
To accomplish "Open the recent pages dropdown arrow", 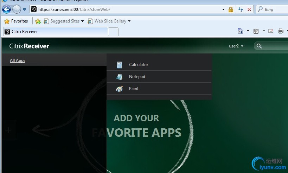I will pyautogui.click(x=24, y=9).
